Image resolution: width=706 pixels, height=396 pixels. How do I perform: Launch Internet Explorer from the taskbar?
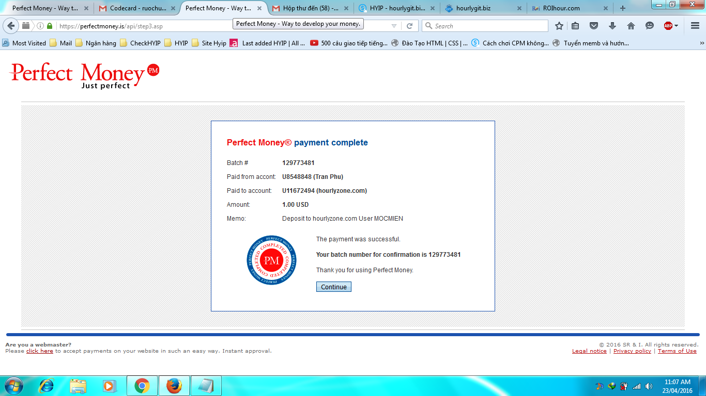[x=47, y=386]
